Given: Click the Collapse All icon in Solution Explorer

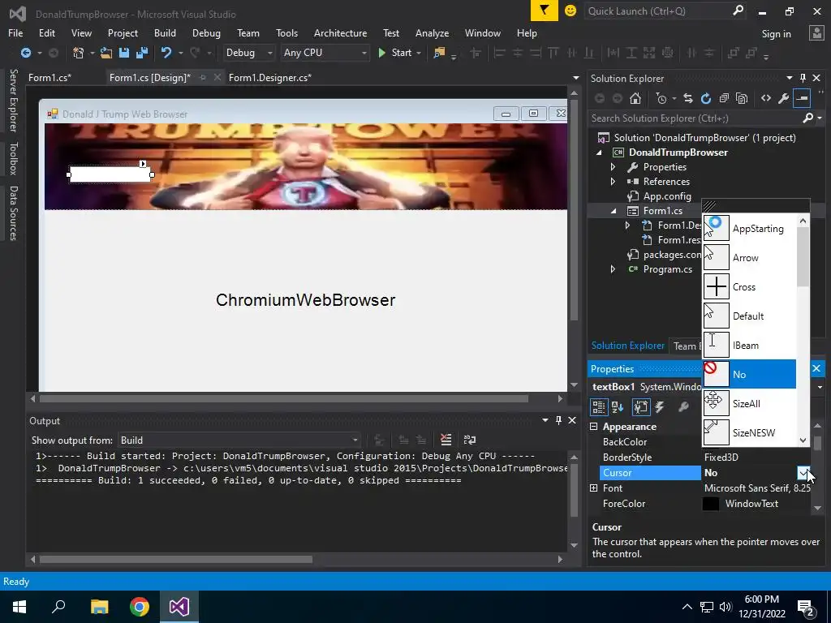Looking at the screenshot, I should point(724,98).
